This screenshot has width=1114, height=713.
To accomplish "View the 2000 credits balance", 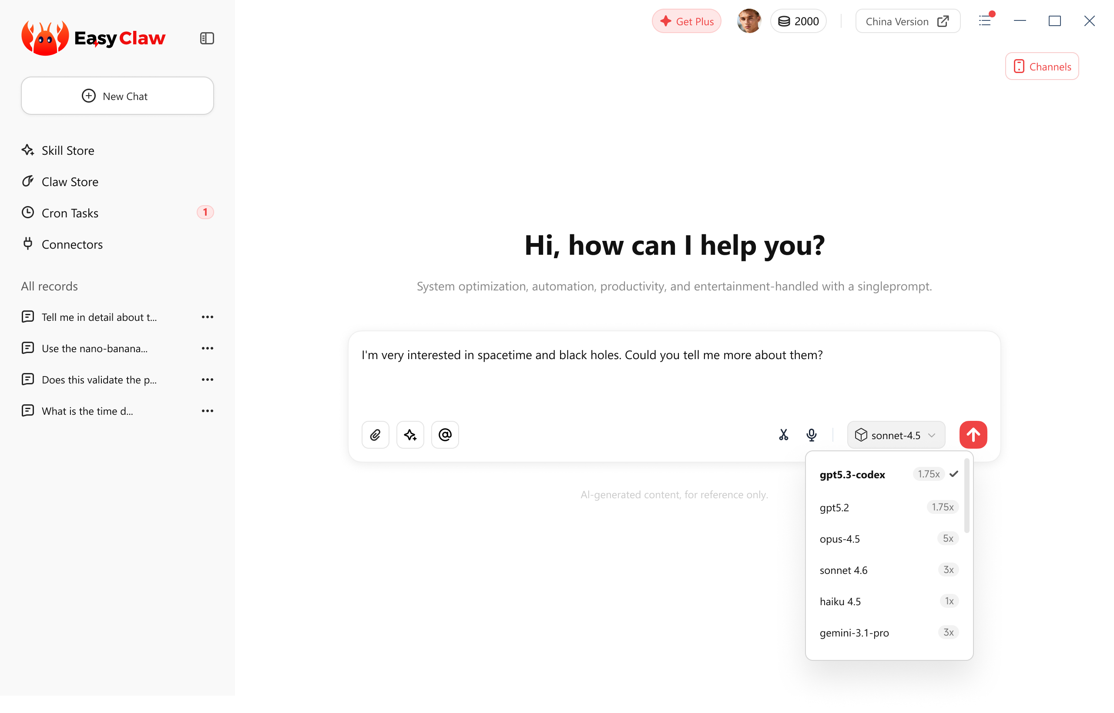I will [x=798, y=21].
